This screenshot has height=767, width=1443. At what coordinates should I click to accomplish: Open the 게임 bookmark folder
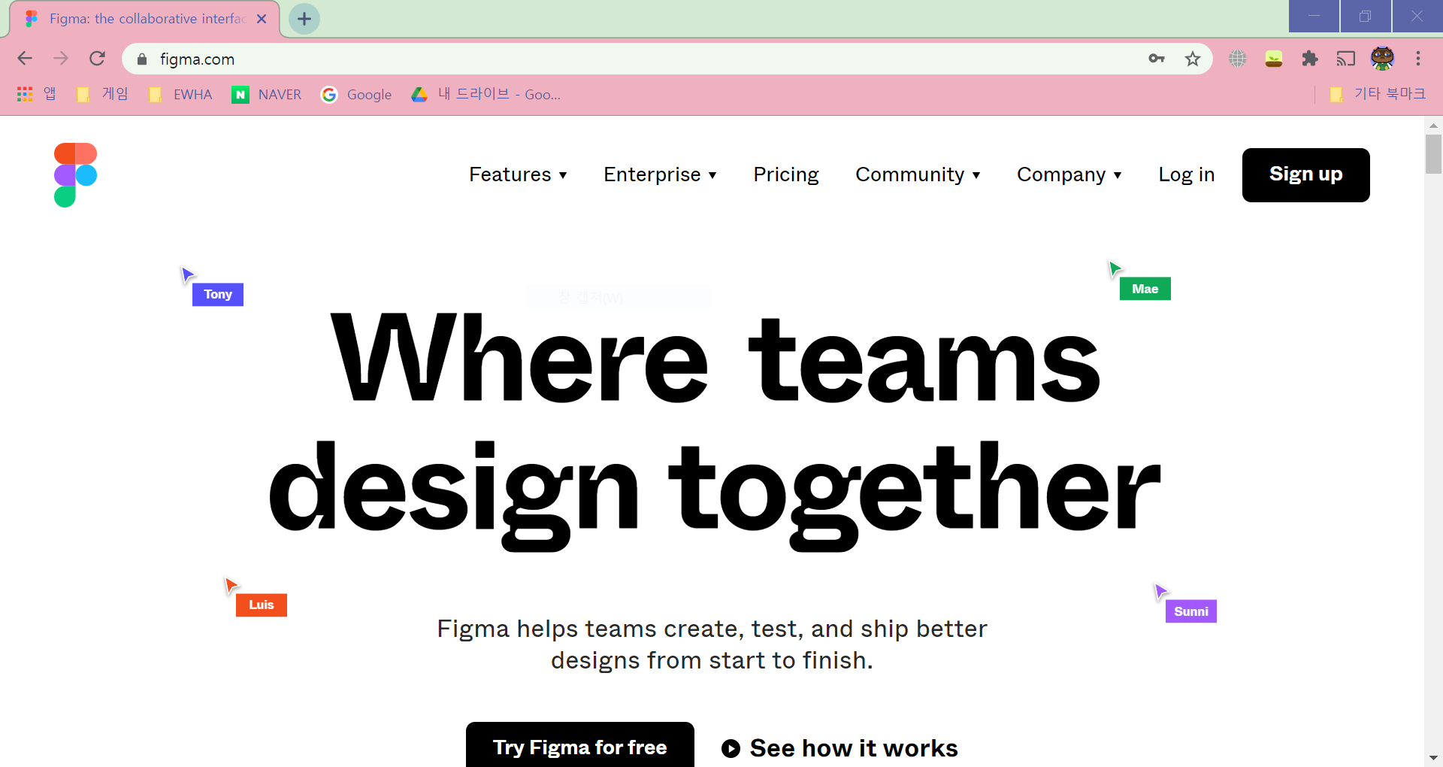[x=102, y=94]
